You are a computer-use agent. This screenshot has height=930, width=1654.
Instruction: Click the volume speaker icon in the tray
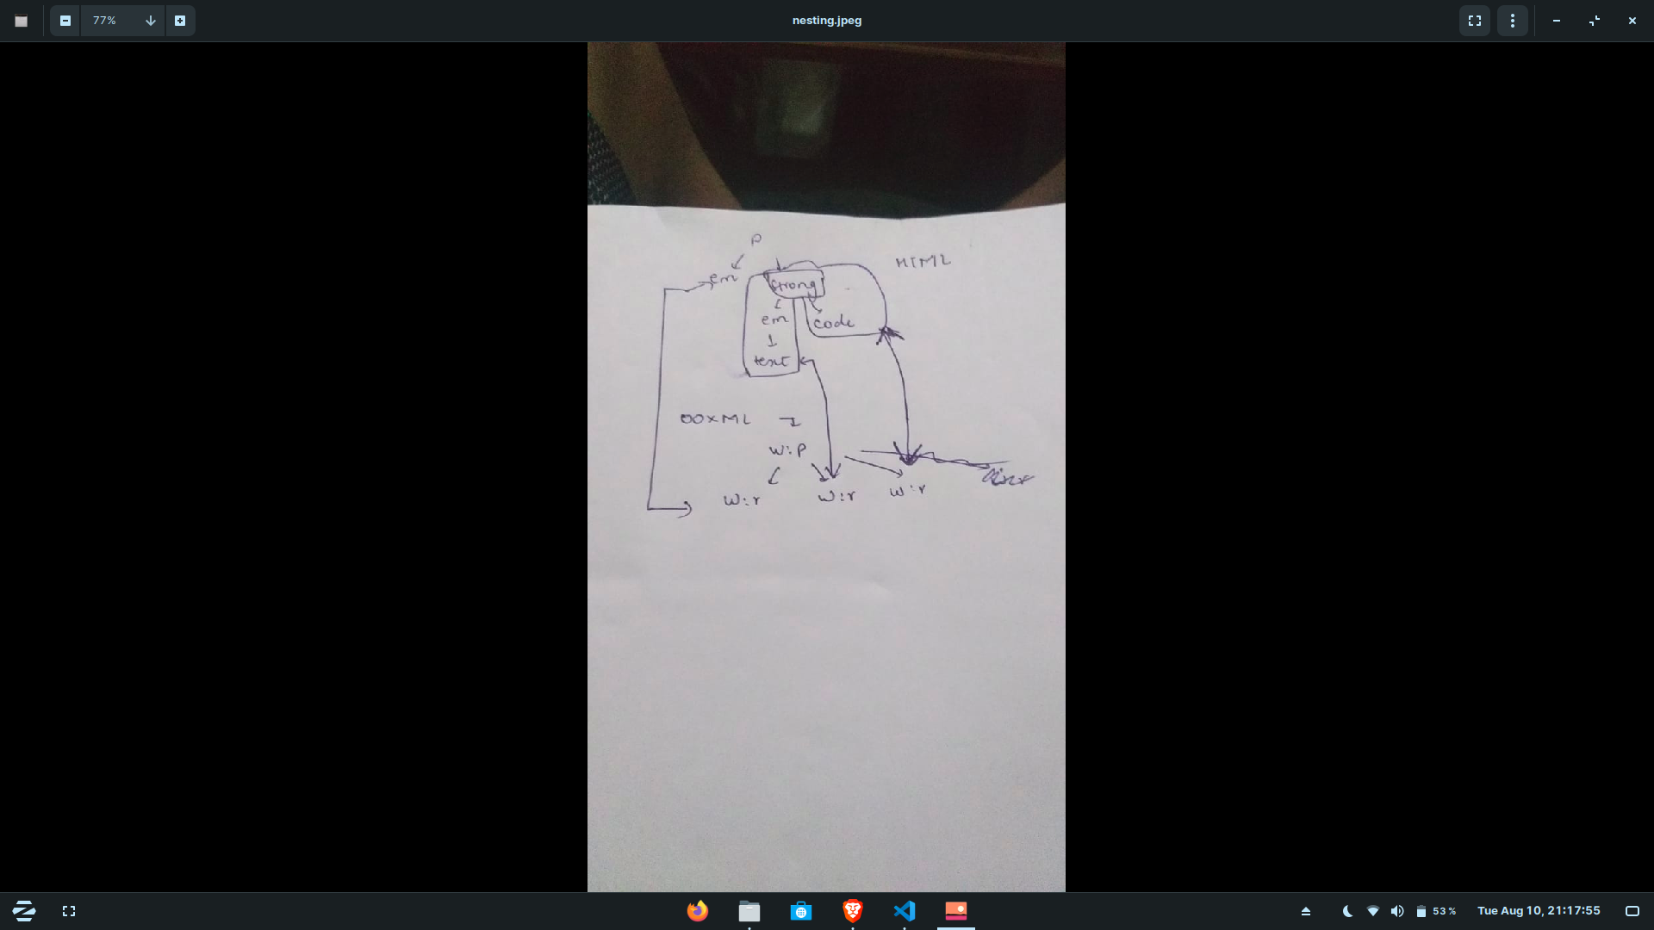(x=1397, y=911)
